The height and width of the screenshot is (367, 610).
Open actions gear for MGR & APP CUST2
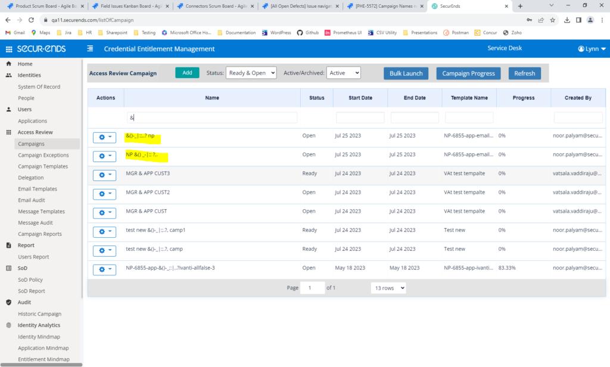click(105, 194)
